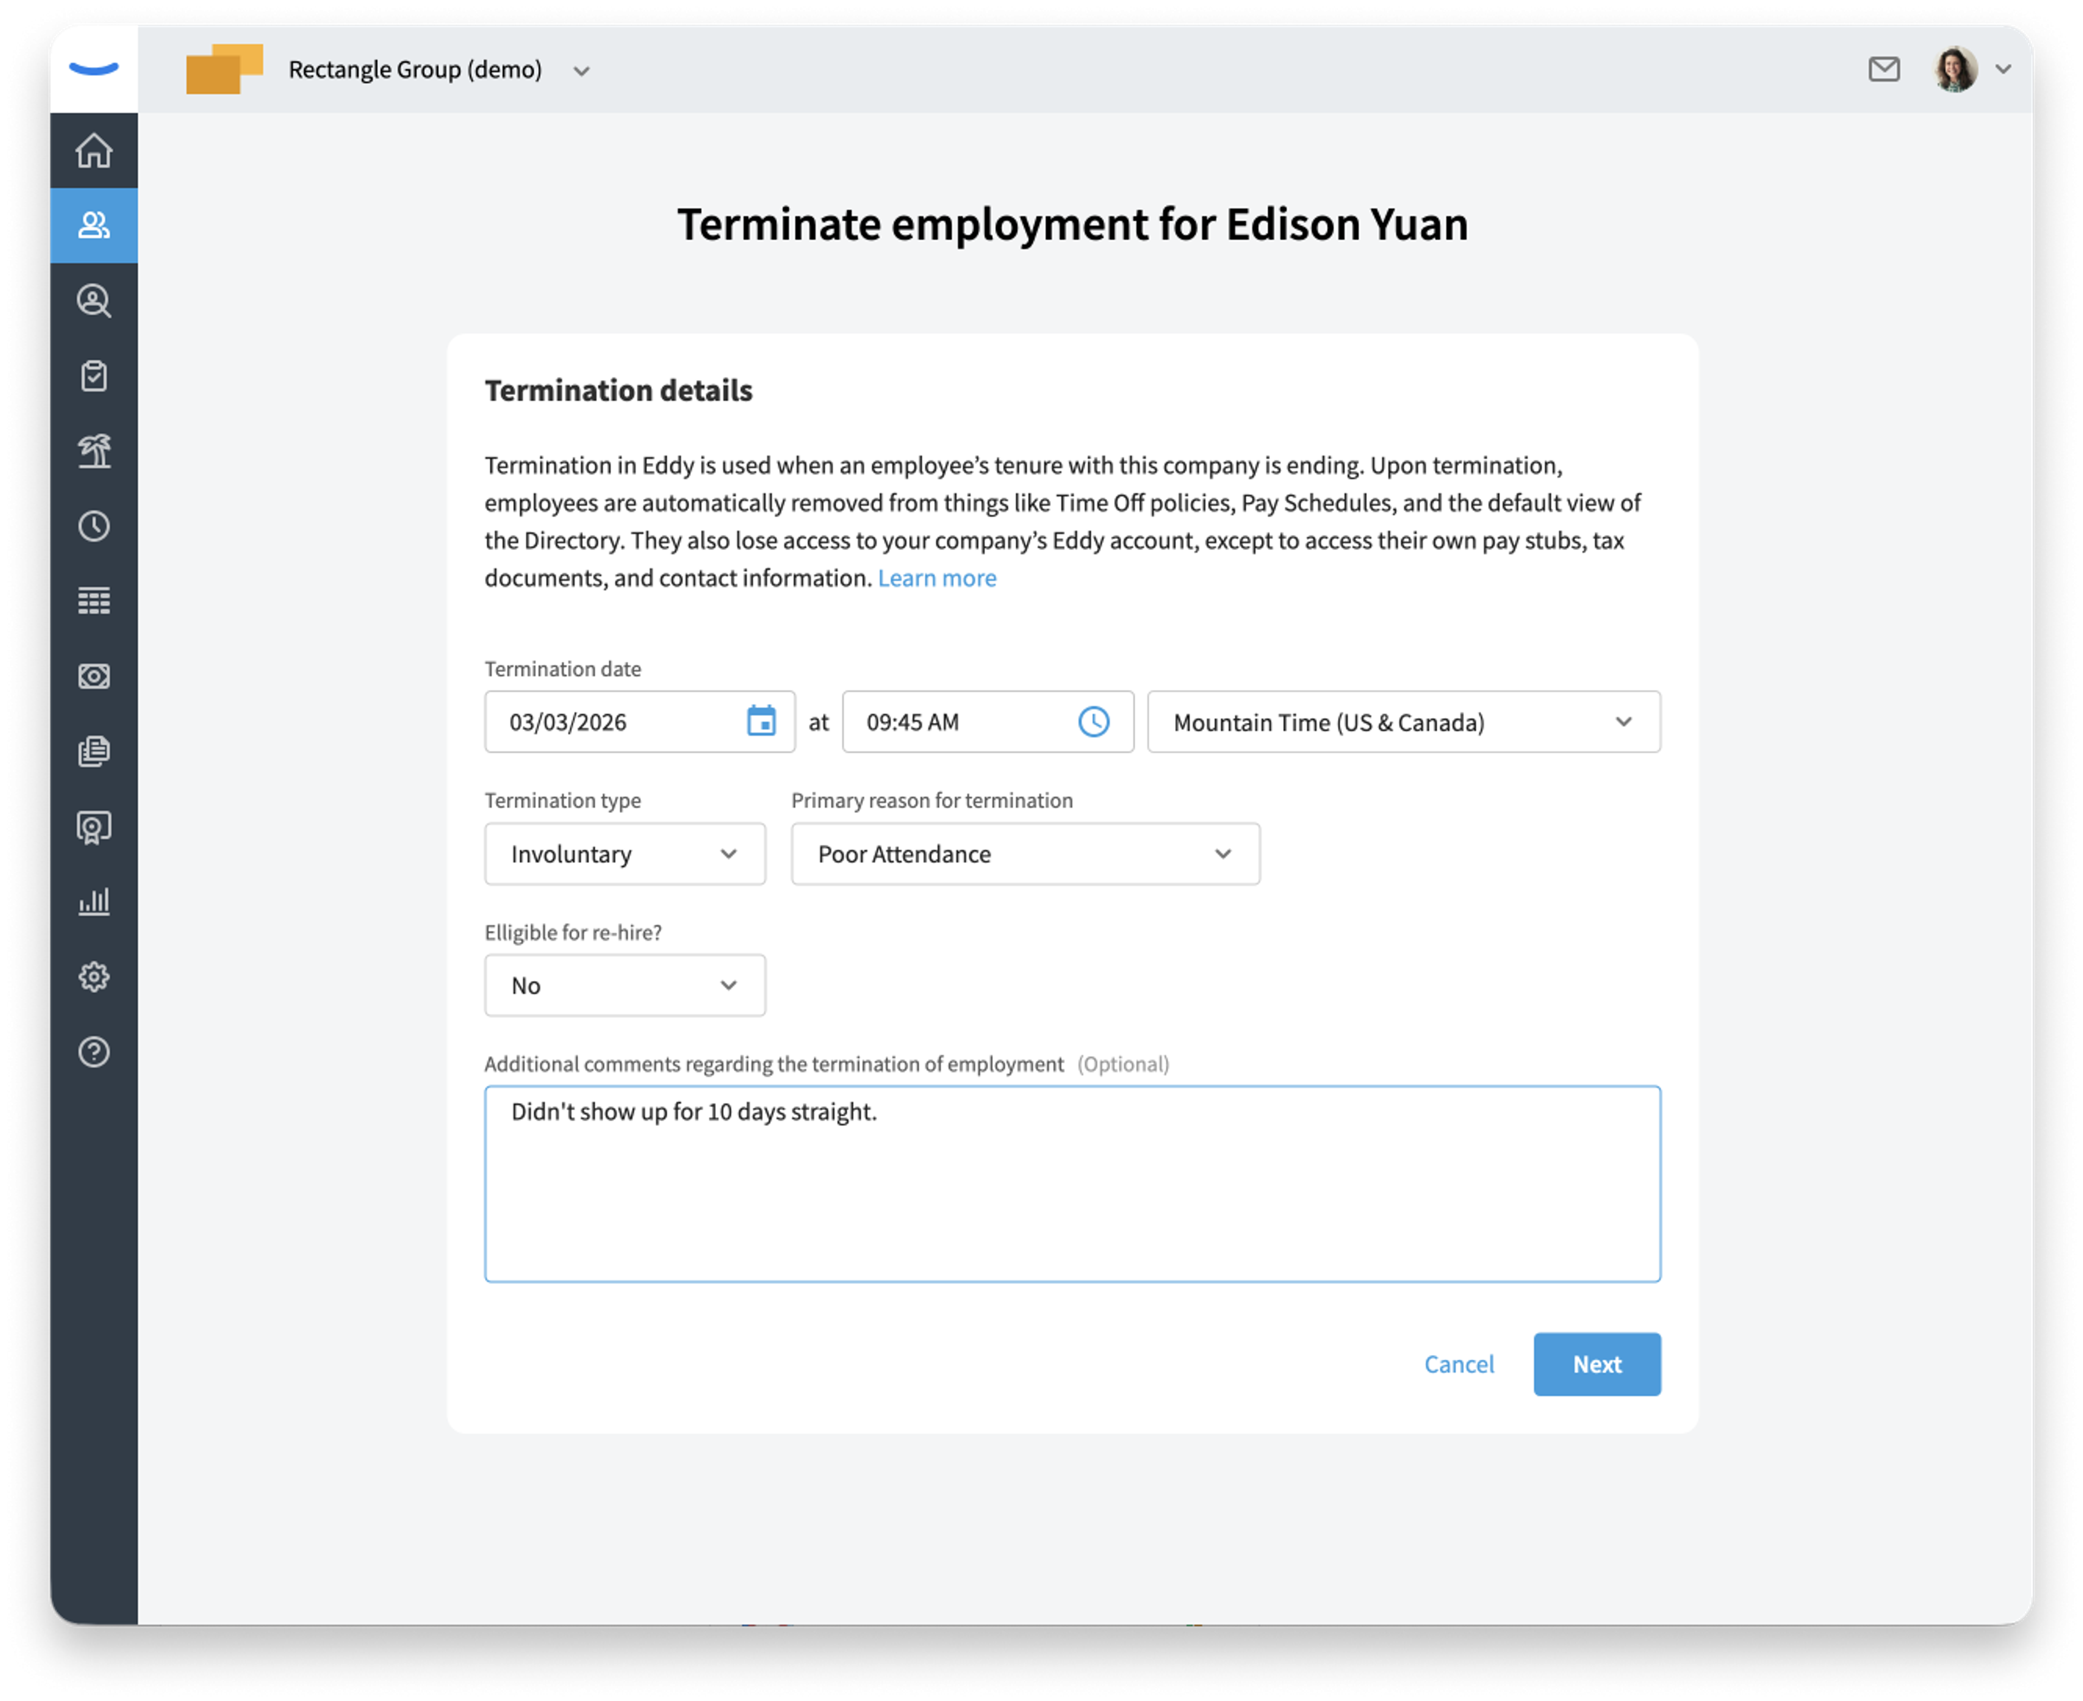Click the Next button
Image resolution: width=2083 pixels, height=1701 pixels.
click(x=1596, y=1364)
